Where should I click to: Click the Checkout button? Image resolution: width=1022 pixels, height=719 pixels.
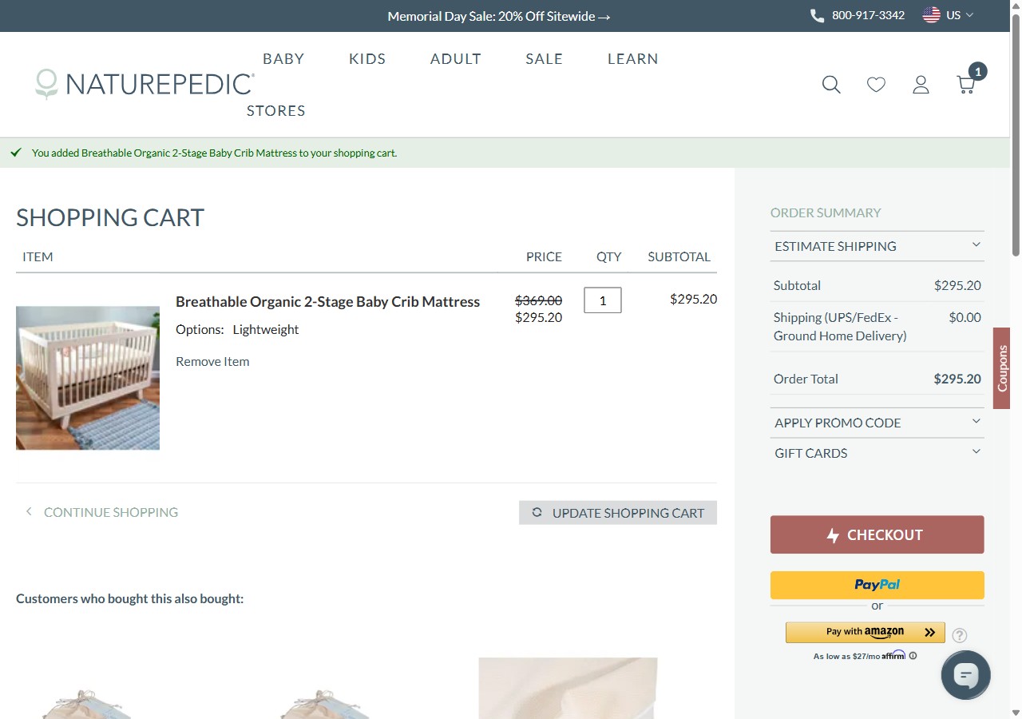click(877, 534)
